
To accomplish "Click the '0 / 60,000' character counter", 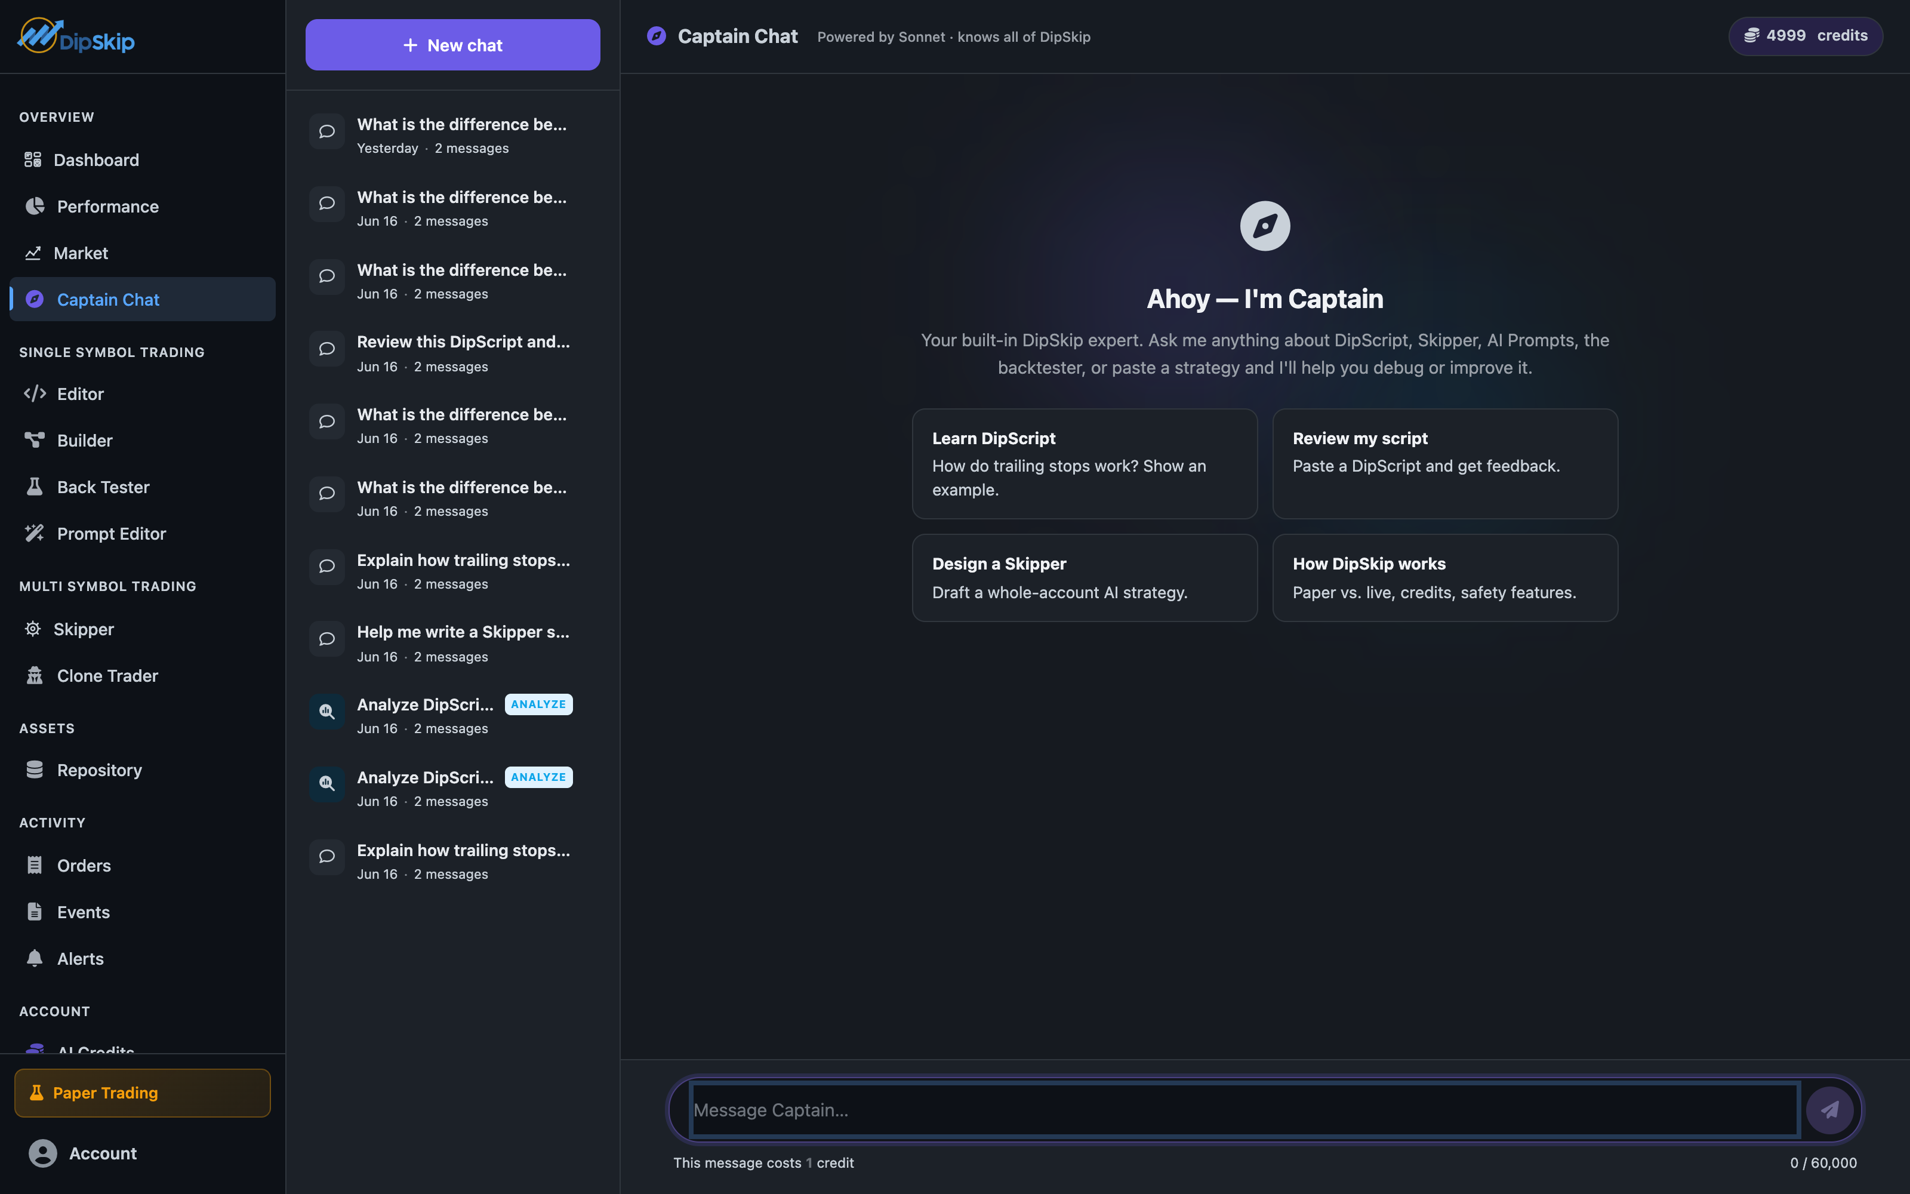I will tap(1823, 1163).
